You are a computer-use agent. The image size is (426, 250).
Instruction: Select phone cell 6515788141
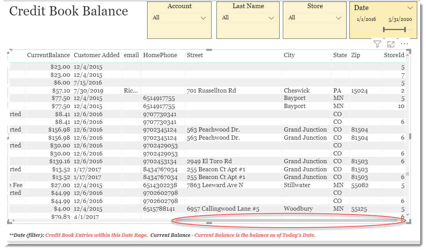click(159, 209)
